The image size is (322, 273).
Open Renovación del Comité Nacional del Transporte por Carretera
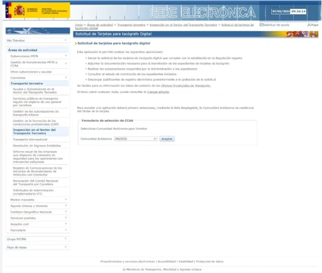(36, 182)
